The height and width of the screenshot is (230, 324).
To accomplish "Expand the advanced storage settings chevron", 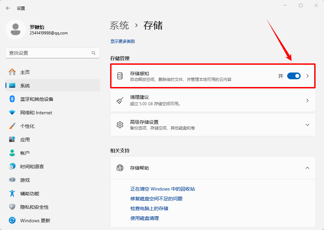I will (307, 125).
